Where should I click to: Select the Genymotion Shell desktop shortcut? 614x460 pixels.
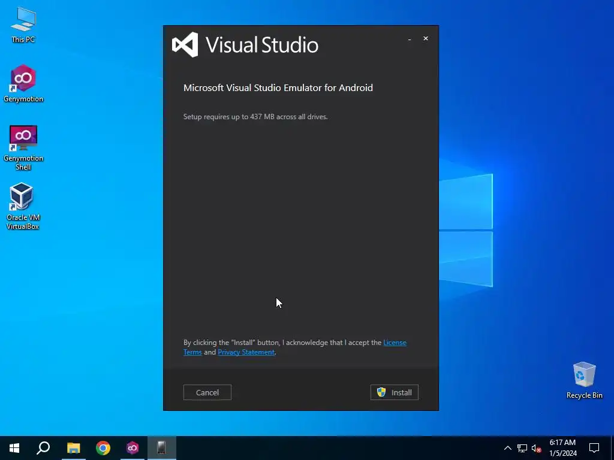point(23,147)
